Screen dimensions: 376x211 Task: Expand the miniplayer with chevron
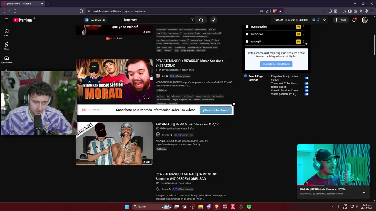(x=364, y=192)
